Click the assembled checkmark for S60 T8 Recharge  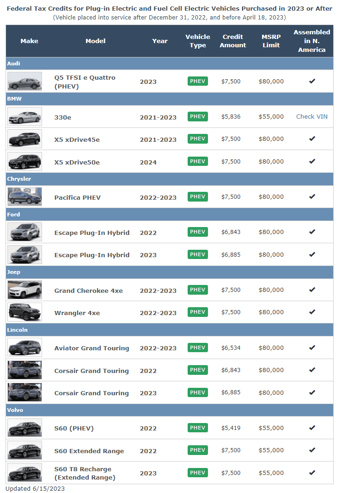coord(312,473)
